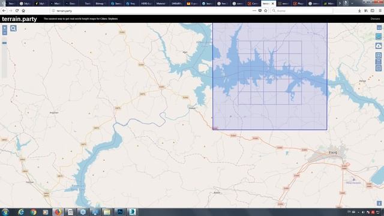Download the height map with cloud icon
Viewport: 384px width, 216px height.
[379, 46]
